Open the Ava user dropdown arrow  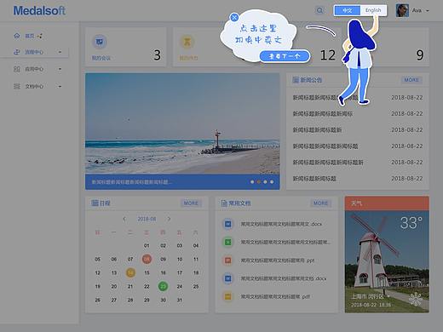point(428,11)
